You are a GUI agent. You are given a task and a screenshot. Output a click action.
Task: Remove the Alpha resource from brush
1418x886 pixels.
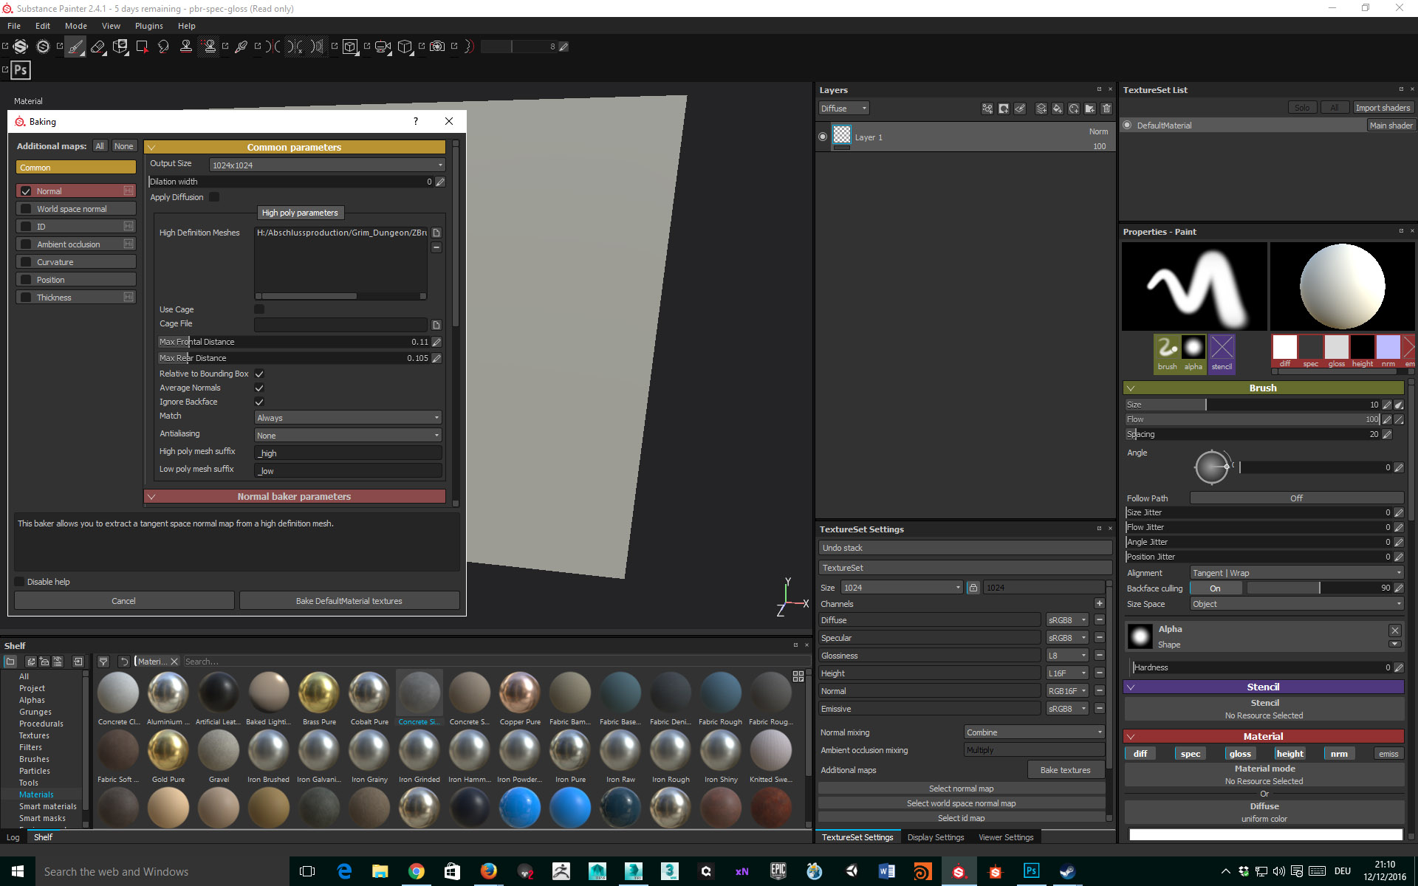click(1394, 630)
